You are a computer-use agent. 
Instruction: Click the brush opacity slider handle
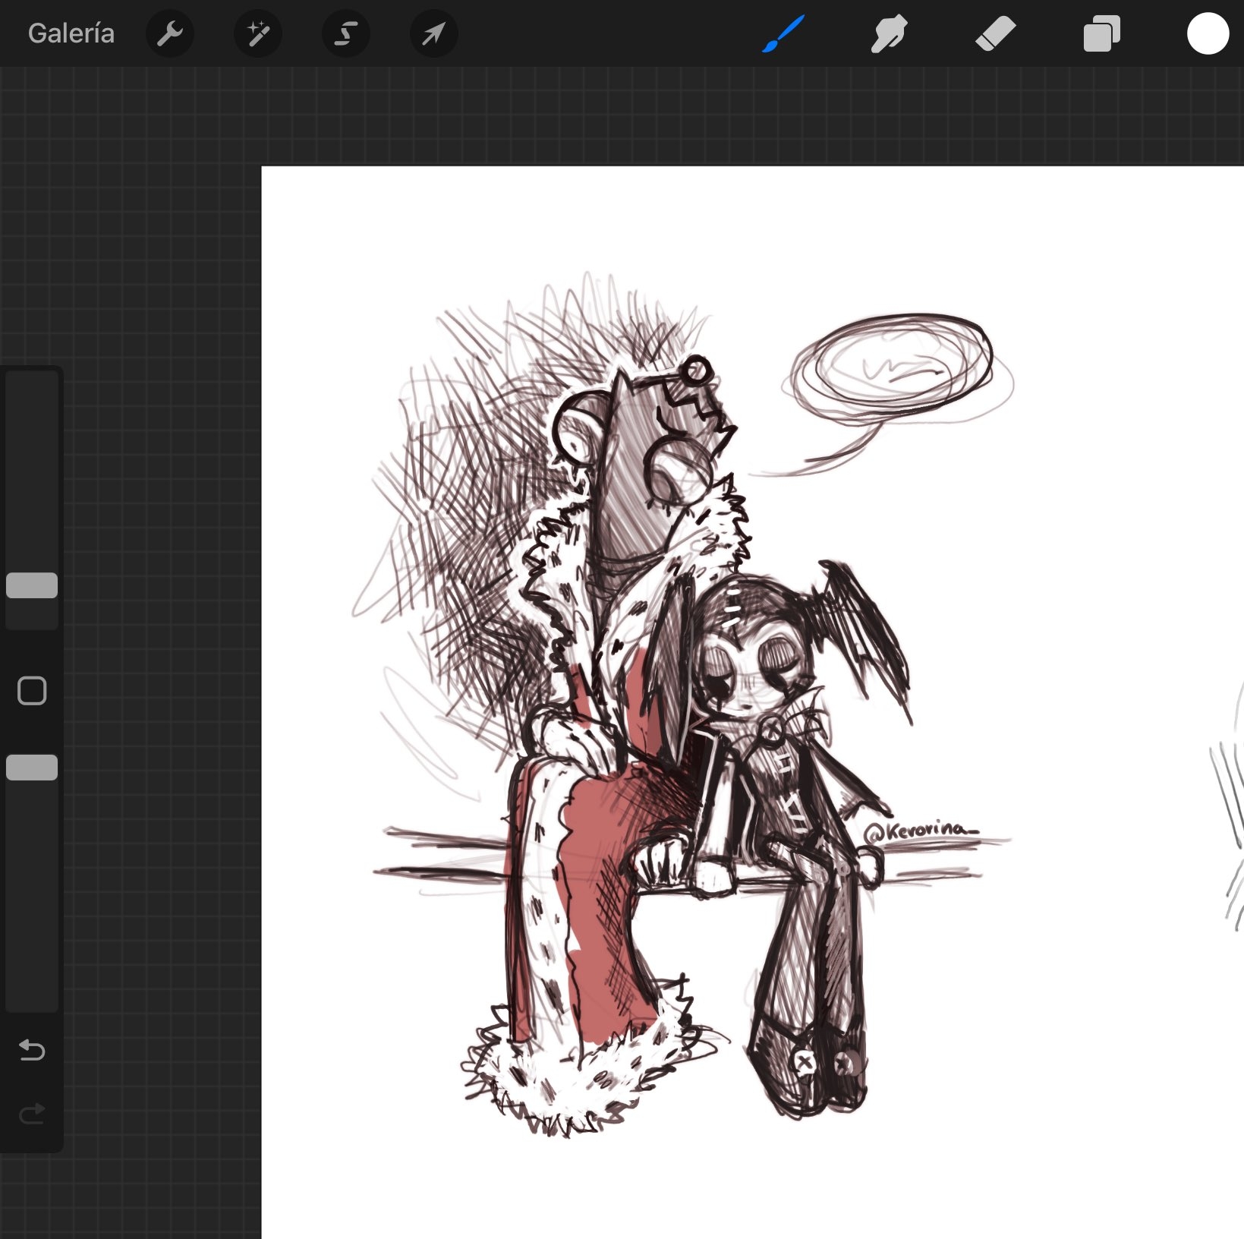32,768
